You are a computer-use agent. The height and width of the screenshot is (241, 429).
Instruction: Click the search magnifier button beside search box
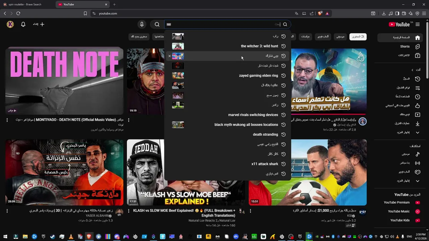tap(157, 24)
